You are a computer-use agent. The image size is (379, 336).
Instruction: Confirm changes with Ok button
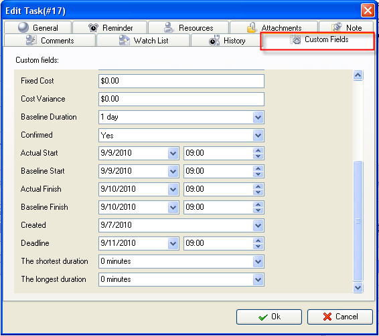[269, 317]
